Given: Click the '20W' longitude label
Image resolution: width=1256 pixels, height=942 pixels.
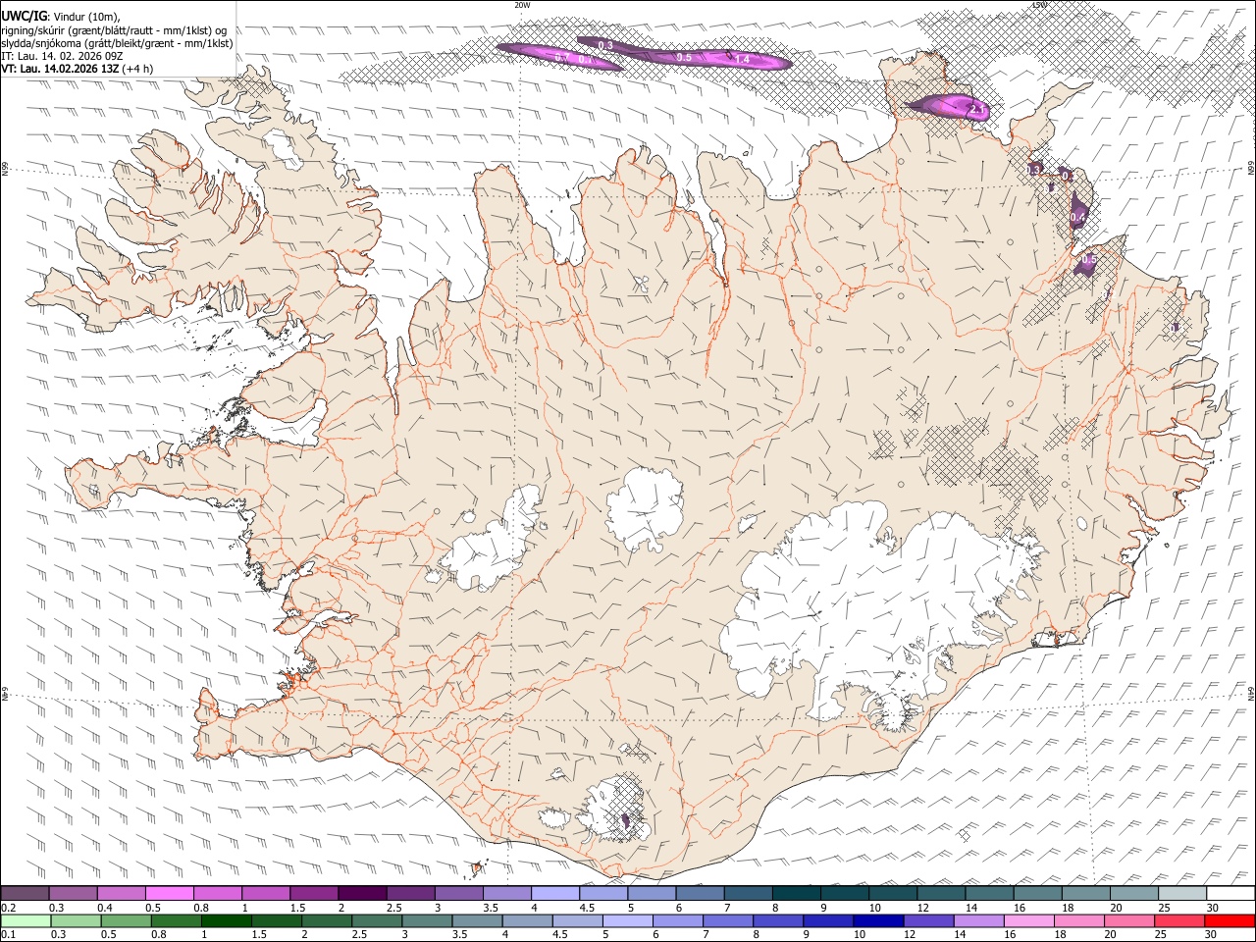Looking at the screenshot, I should pyautogui.click(x=522, y=5).
